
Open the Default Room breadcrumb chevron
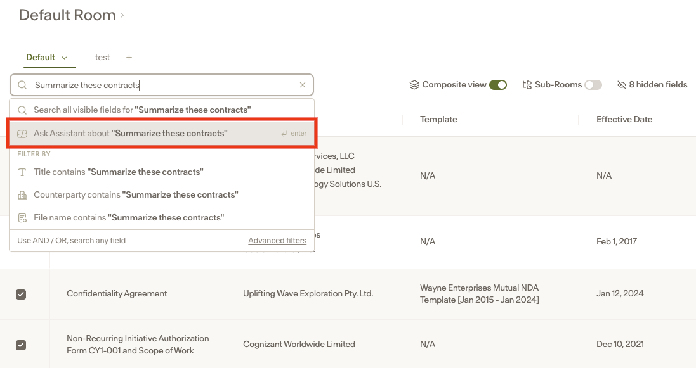[122, 15]
